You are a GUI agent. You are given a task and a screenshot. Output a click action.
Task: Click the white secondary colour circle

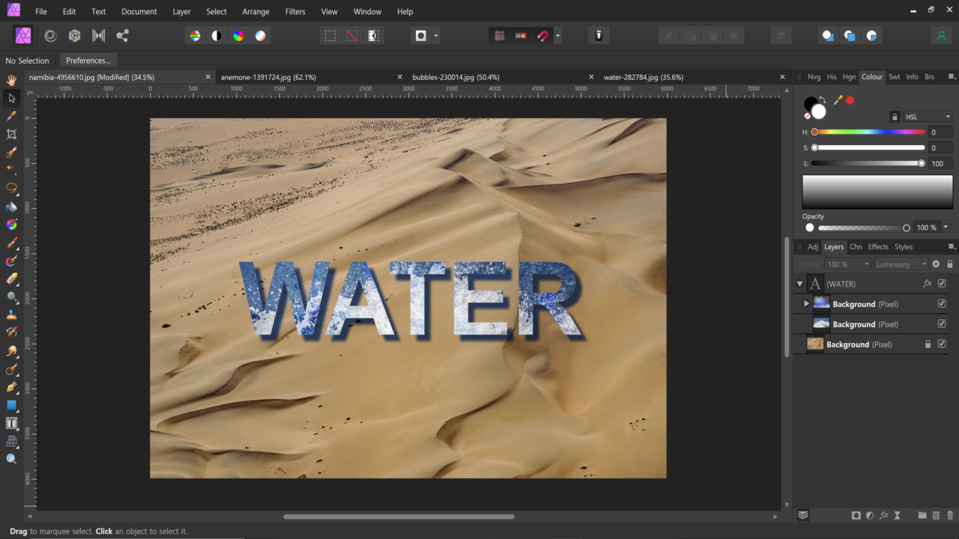pyautogui.click(x=818, y=112)
